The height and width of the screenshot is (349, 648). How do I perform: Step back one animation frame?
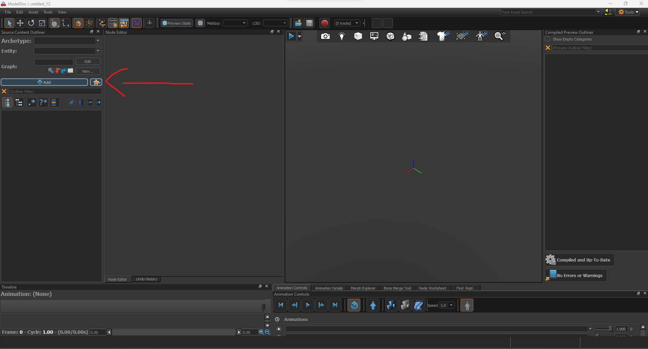pyautogui.click(x=294, y=305)
